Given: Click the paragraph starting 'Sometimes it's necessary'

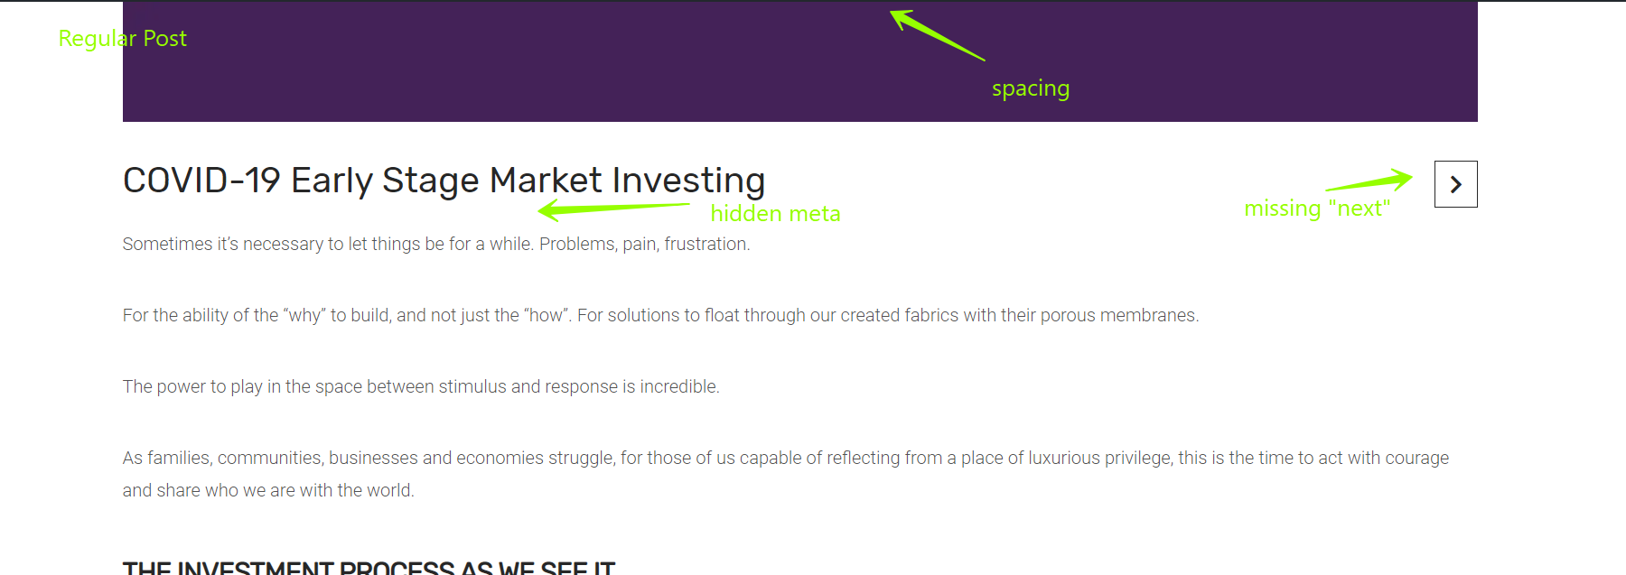Looking at the screenshot, I should [x=436, y=244].
